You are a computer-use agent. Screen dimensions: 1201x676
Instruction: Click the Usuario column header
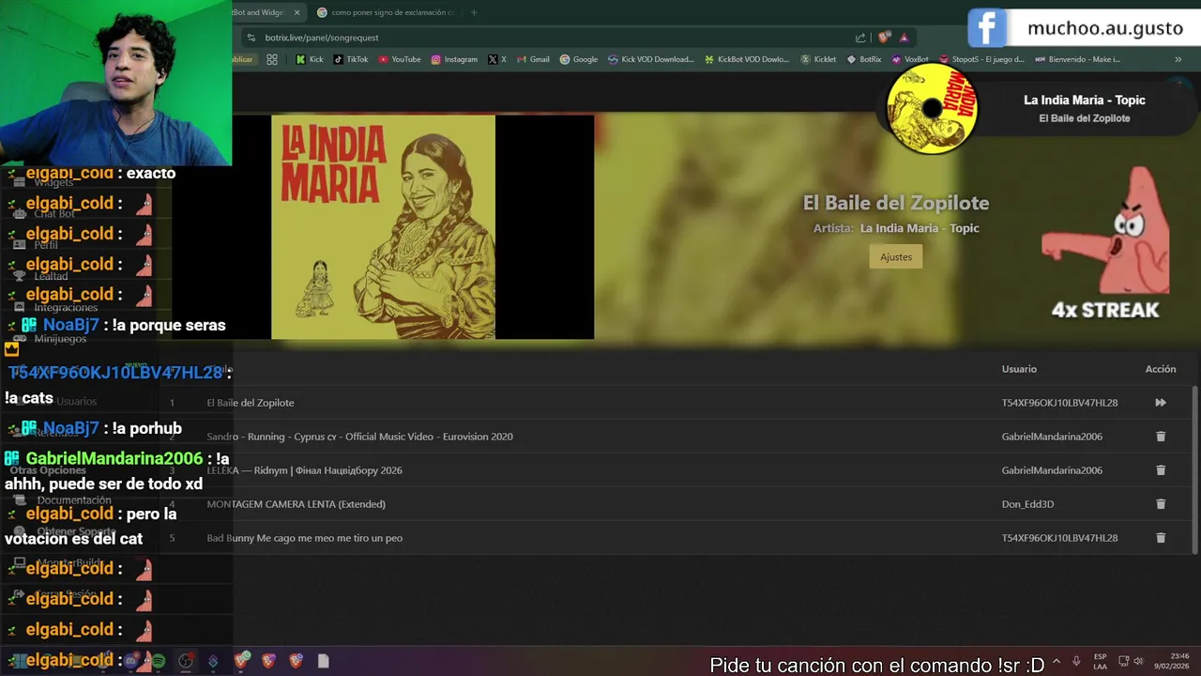coord(1019,369)
